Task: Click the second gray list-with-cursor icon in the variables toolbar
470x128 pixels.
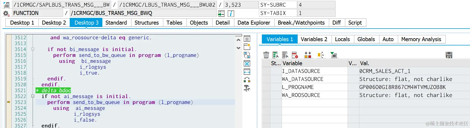Action: (x=285, y=55)
